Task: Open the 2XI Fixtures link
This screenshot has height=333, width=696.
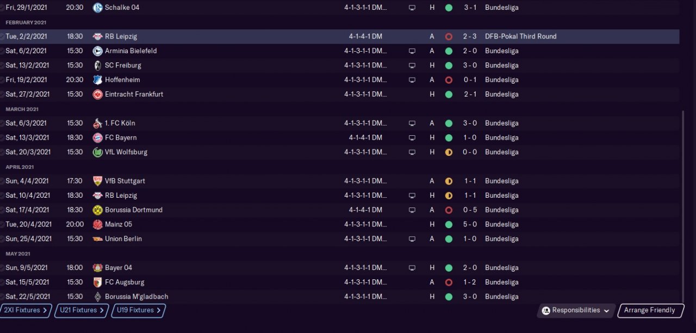Action: (26, 311)
